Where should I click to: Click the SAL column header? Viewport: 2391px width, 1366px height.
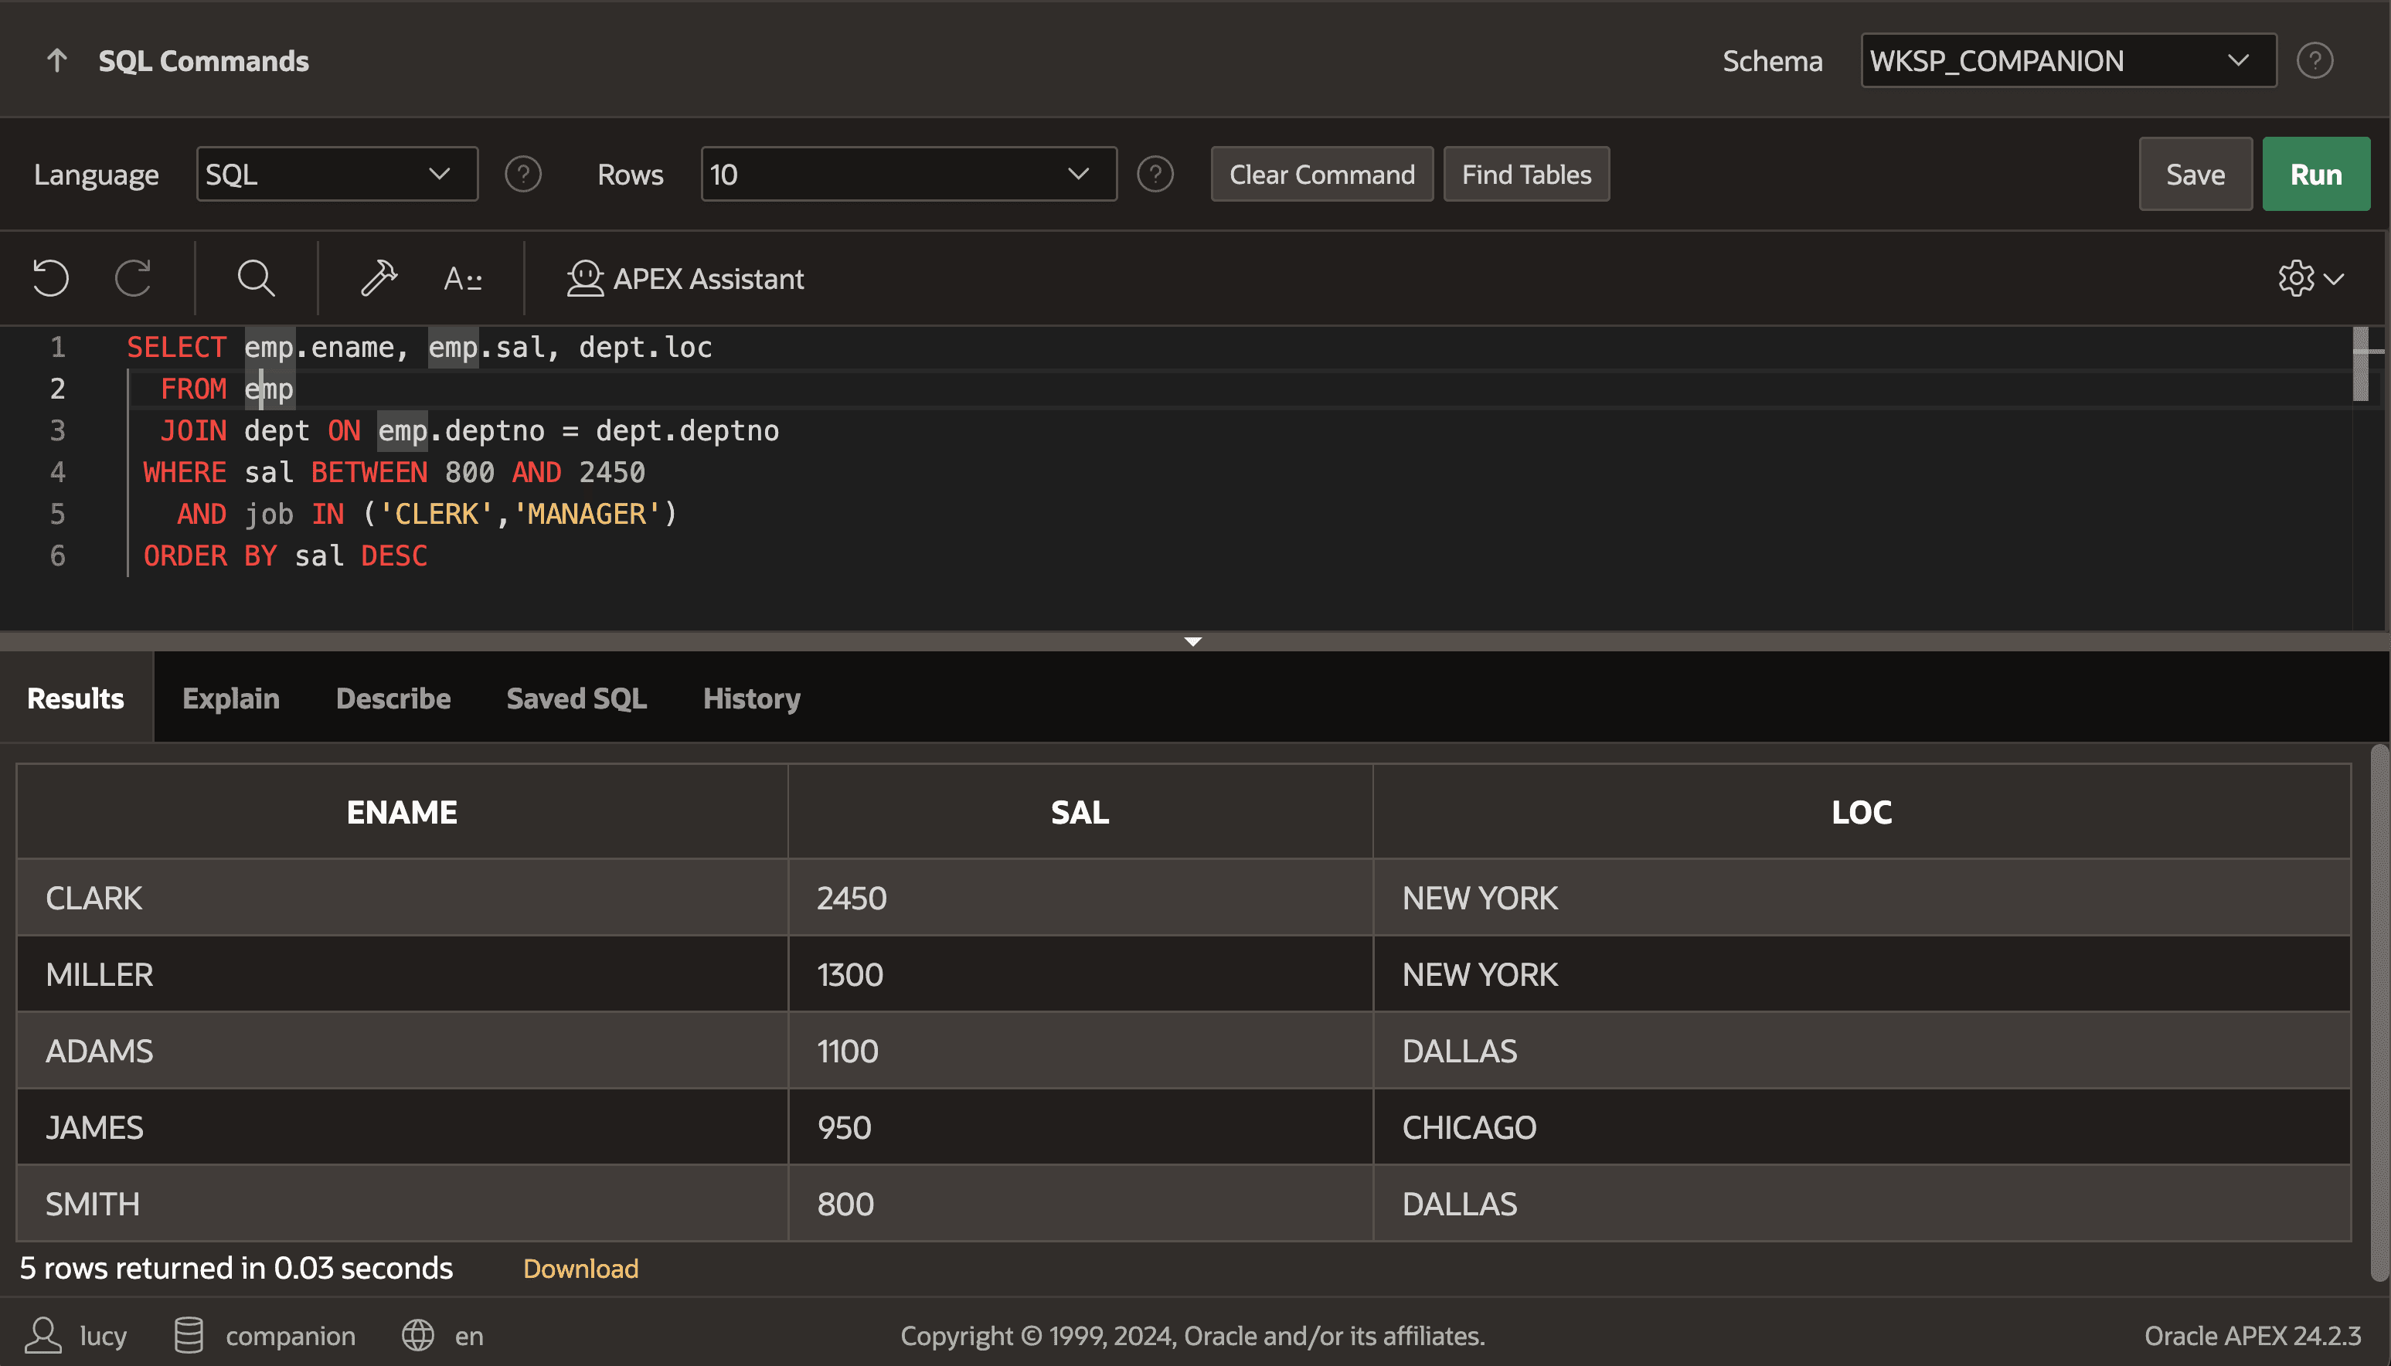tap(1080, 811)
